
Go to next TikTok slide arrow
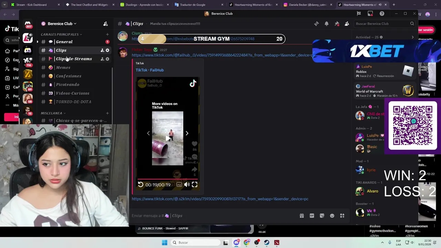(x=187, y=133)
